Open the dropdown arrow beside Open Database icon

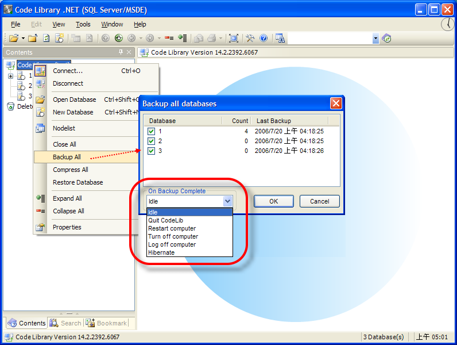click(23, 38)
